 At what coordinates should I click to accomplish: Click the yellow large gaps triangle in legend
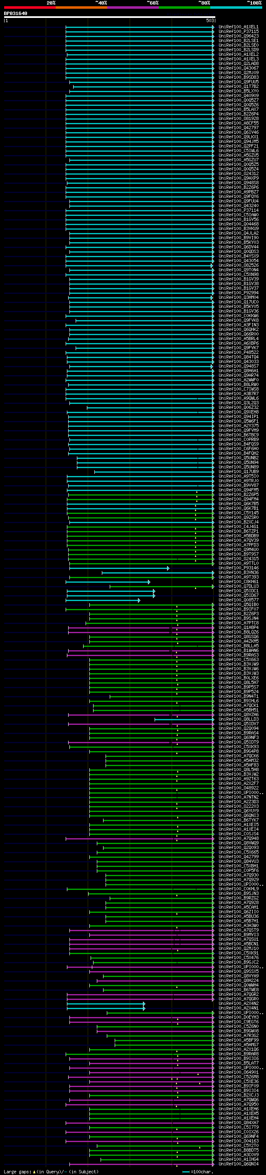[x=34, y=1171]
